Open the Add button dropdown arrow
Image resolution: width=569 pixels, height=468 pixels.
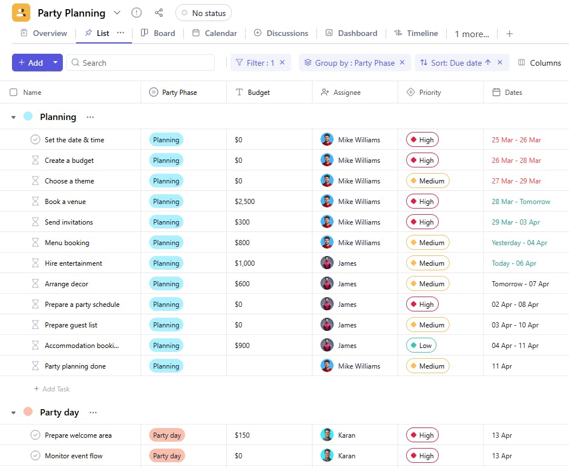(55, 63)
